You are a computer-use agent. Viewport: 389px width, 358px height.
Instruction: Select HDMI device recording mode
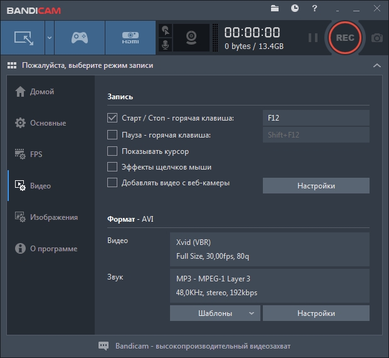pos(130,38)
